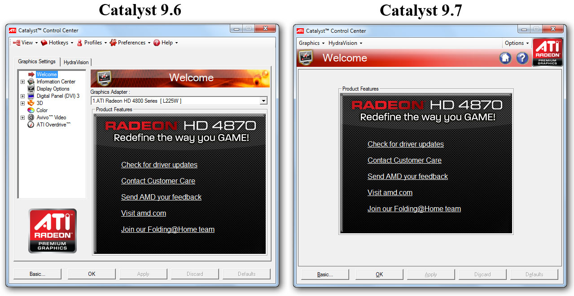The image size is (574, 296).
Task: Expand the Avivo Video node
Action: (x=22, y=118)
